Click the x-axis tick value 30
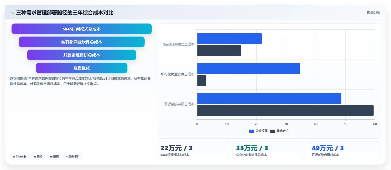Screen dimensions: 391x170 [286, 124]
